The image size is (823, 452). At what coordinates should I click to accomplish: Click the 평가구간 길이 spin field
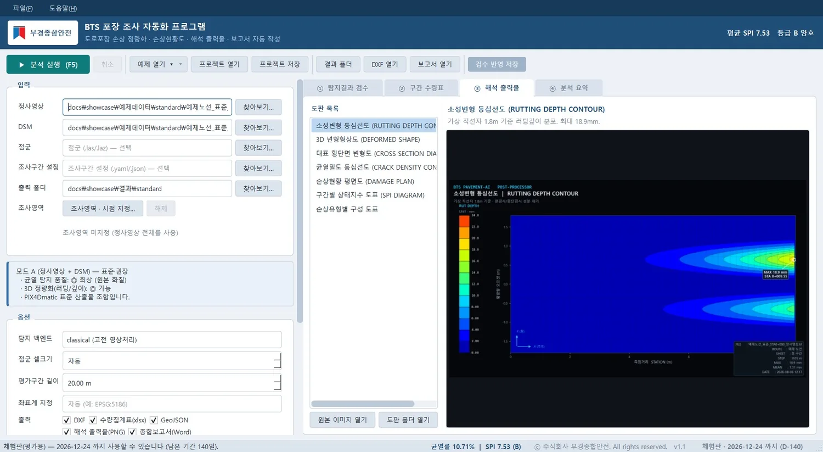(172, 383)
